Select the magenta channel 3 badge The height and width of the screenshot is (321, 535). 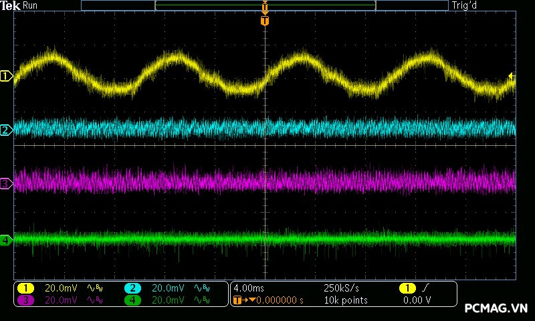tap(25, 300)
